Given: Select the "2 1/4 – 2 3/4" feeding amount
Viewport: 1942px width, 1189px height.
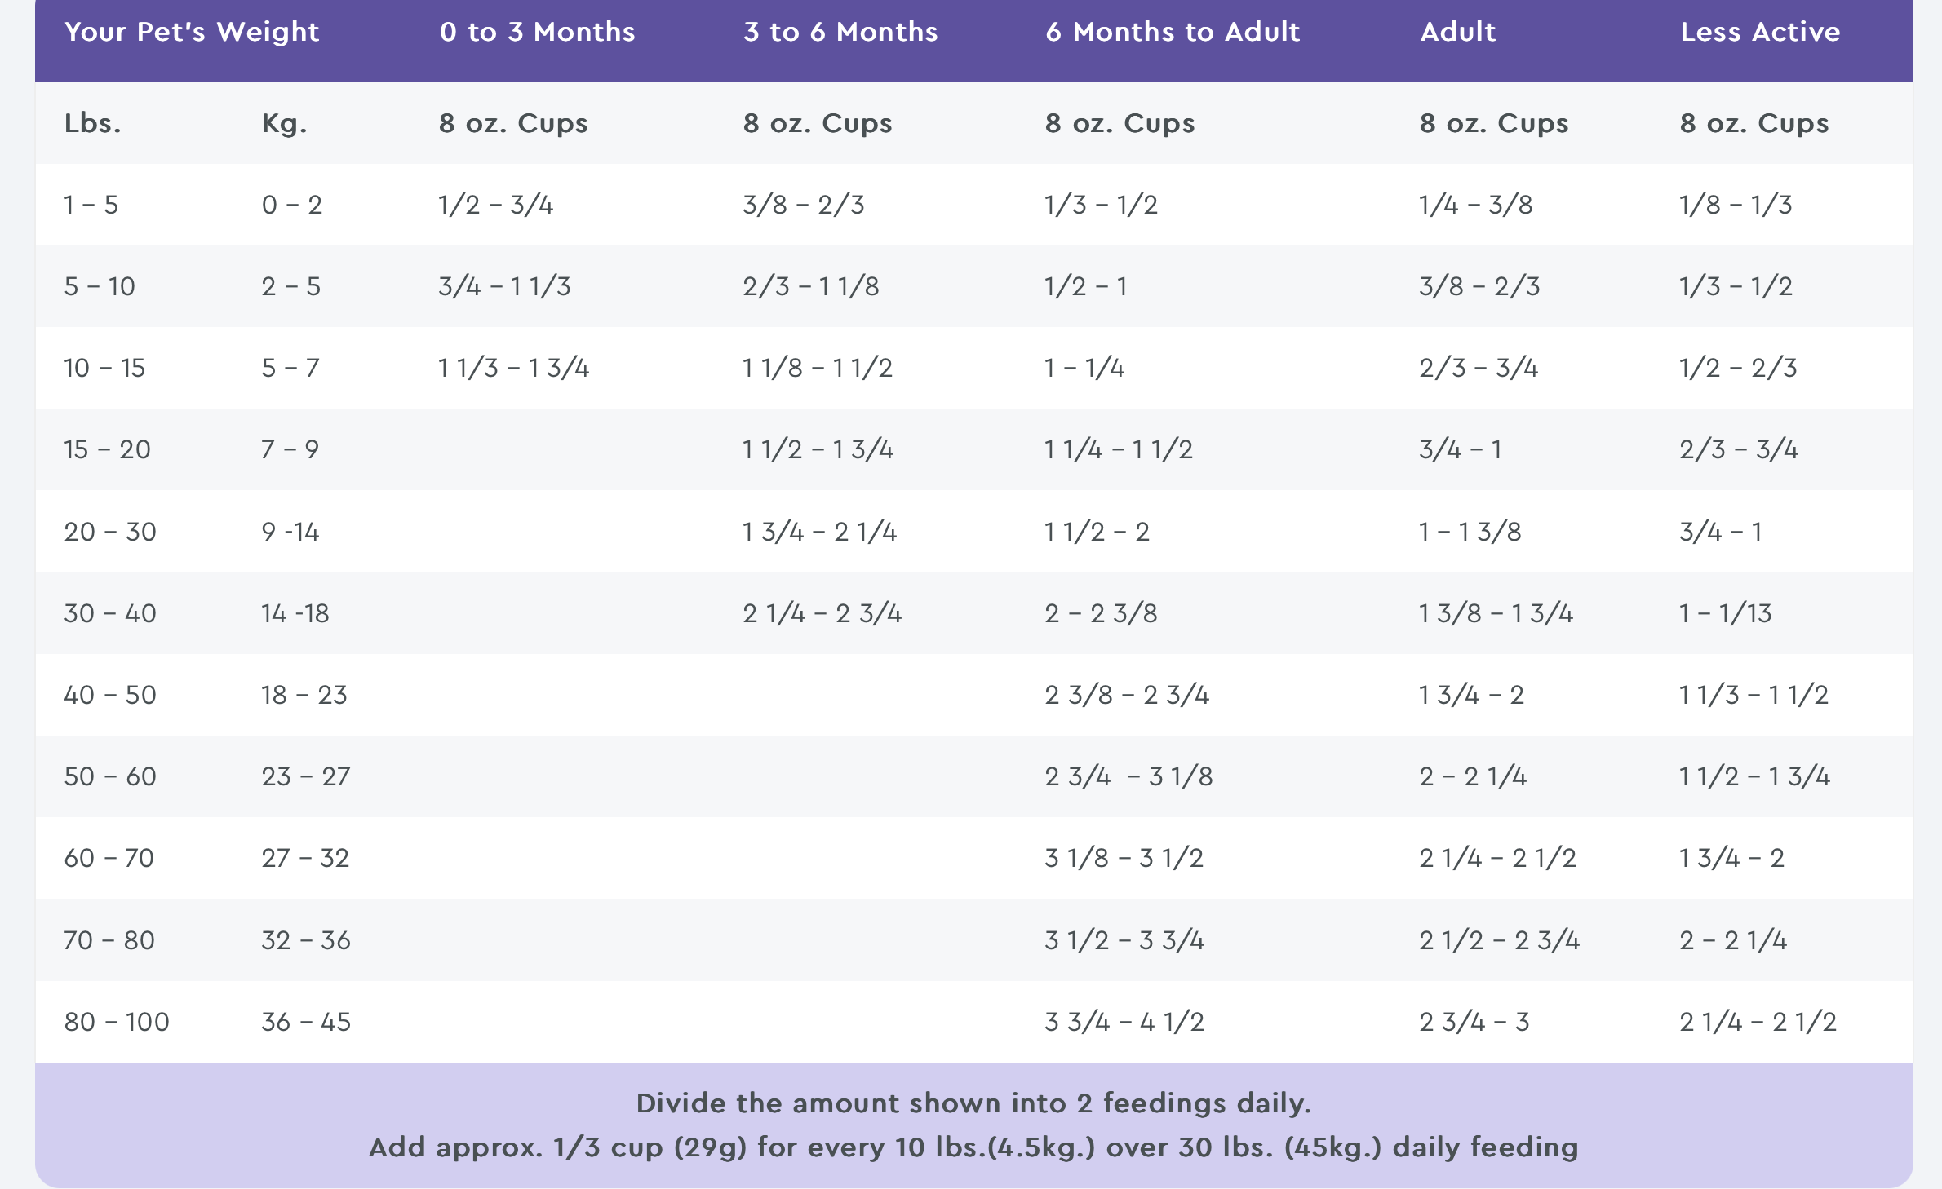Looking at the screenshot, I should (x=822, y=613).
